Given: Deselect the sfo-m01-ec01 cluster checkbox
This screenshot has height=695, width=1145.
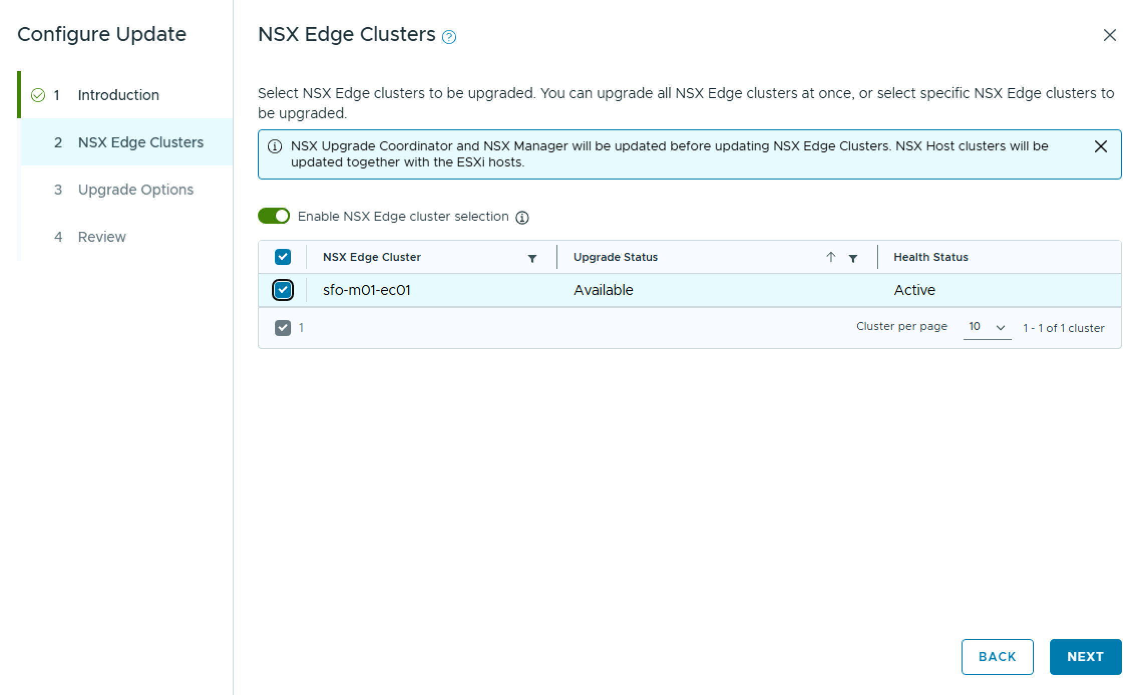Looking at the screenshot, I should [x=282, y=290].
